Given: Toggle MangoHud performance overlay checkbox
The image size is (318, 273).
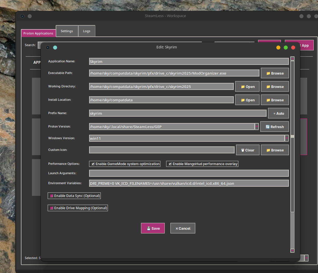Looking at the screenshot, I should click(x=170, y=164).
